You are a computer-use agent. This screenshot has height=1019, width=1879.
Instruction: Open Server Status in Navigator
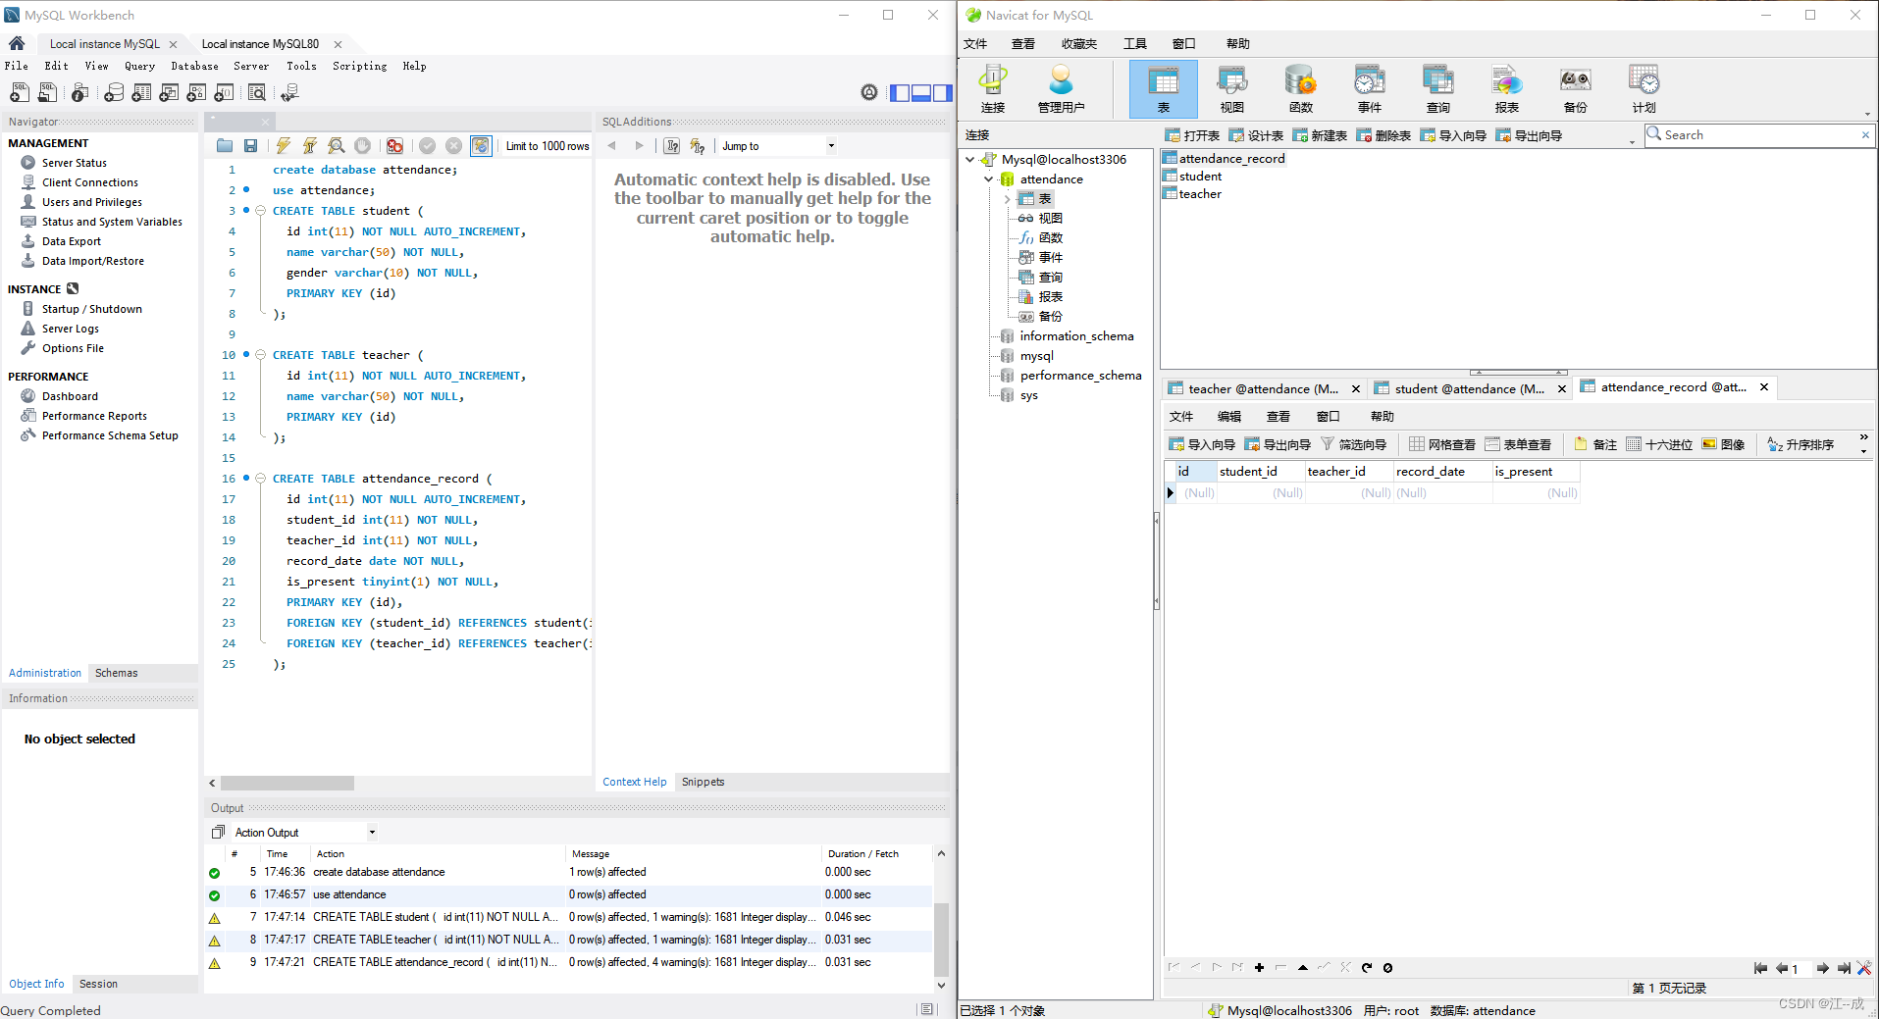(75, 163)
